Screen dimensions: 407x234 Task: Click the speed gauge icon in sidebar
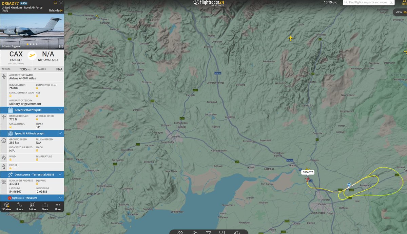4,141
